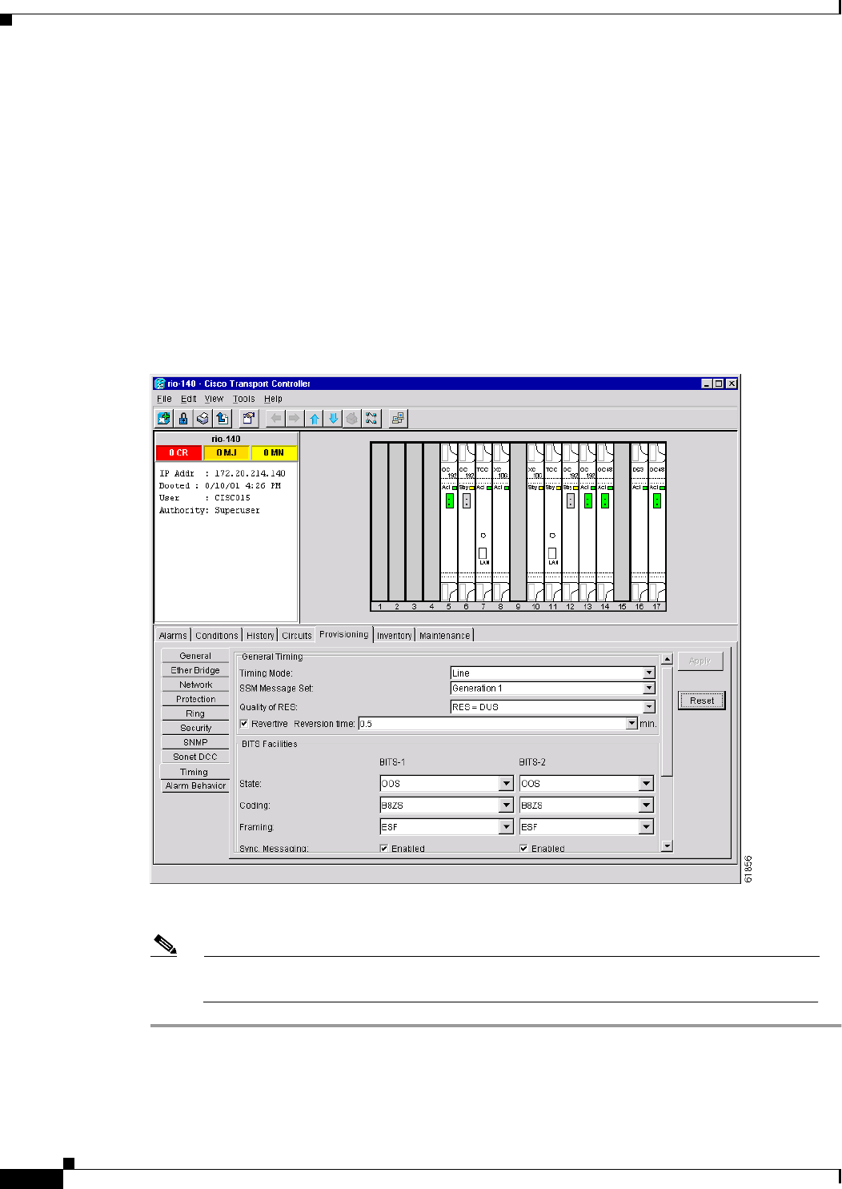Toggle BITS-1 Sync Messaging Enabled checkbox

click(384, 849)
